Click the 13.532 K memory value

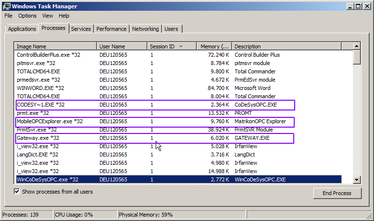218,113
